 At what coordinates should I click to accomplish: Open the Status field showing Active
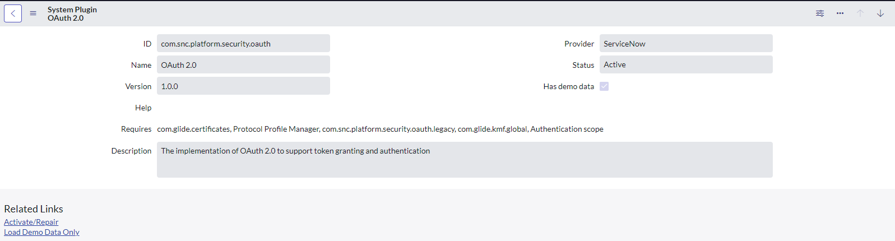click(685, 65)
